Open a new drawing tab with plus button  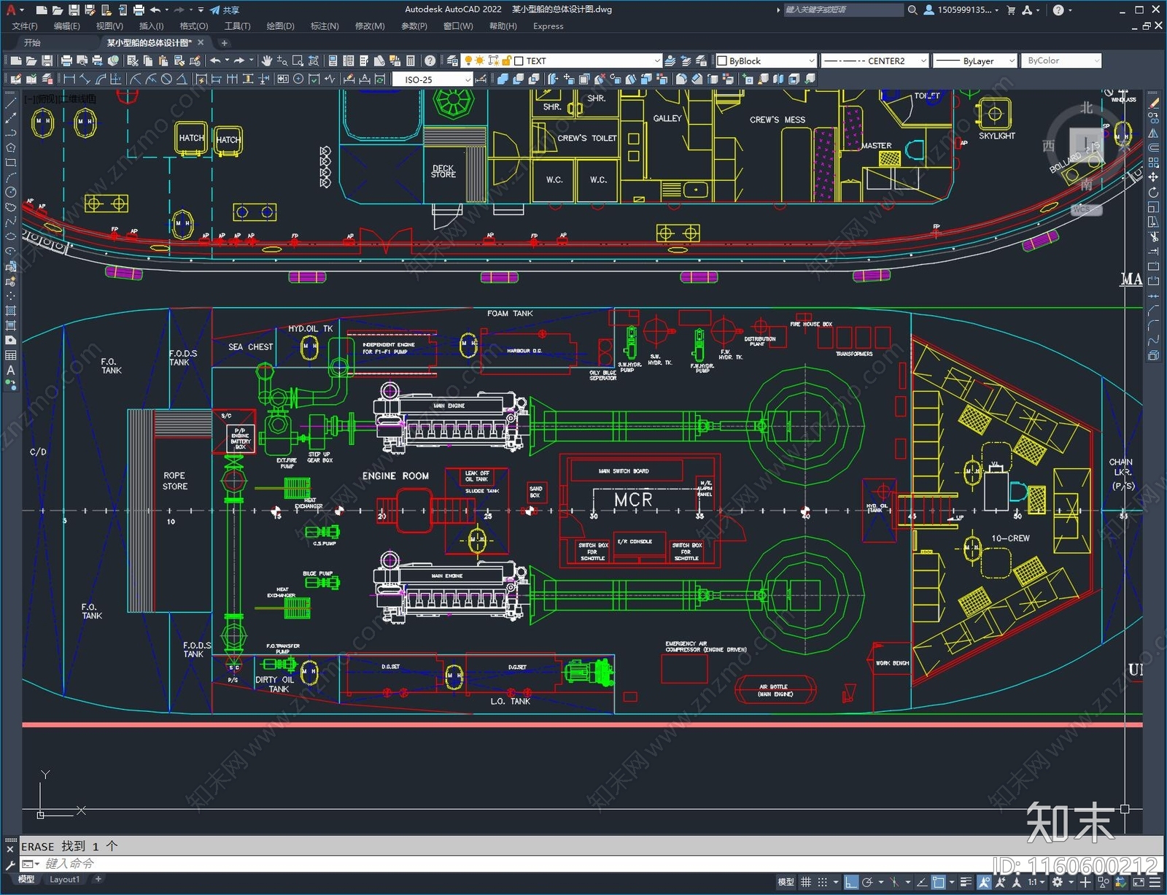click(x=225, y=42)
